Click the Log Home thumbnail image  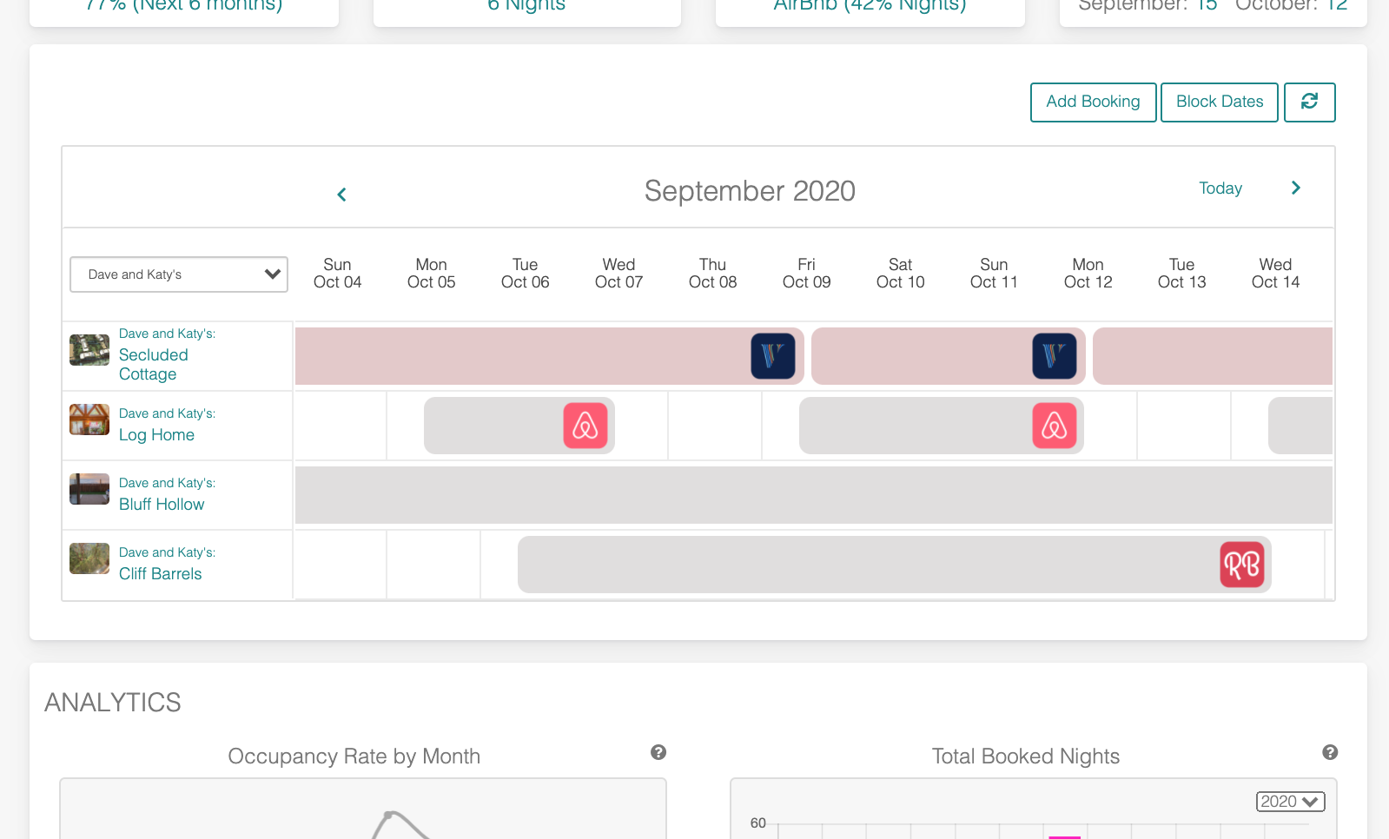(x=89, y=419)
